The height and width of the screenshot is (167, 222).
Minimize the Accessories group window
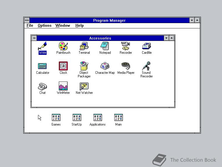(x=166, y=38)
